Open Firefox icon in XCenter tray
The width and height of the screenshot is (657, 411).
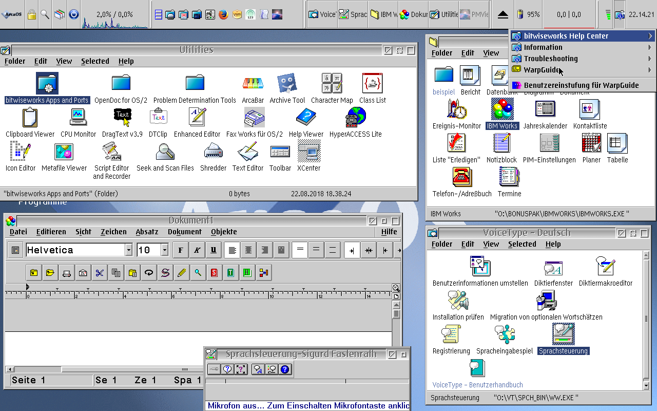click(x=223, y=14)
